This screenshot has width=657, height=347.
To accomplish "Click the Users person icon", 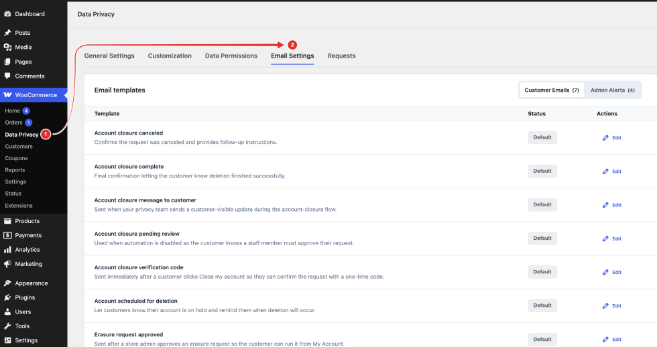I will coord(7,312).
